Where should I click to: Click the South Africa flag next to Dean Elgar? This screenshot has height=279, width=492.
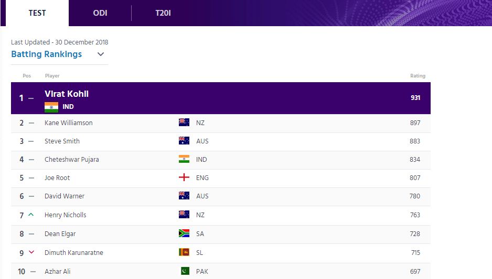(x=184, y=233)
